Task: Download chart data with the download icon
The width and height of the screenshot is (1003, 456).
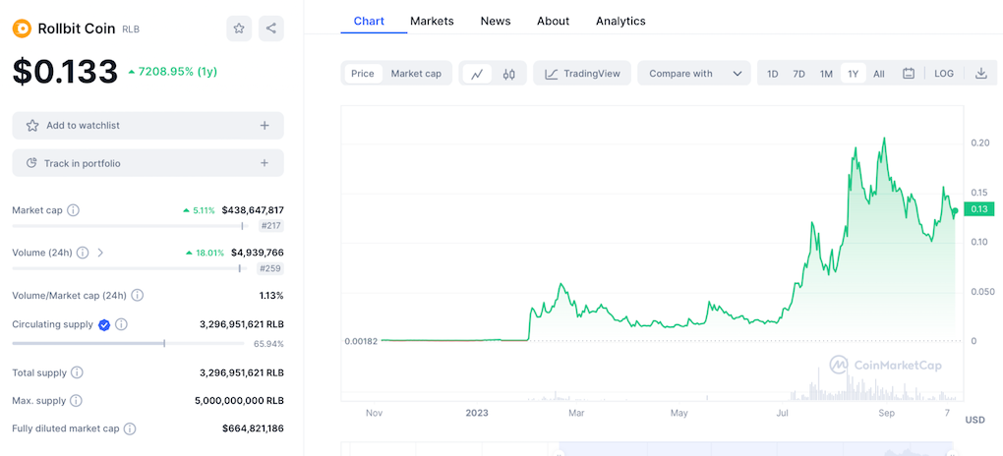Action: point(980,74)
